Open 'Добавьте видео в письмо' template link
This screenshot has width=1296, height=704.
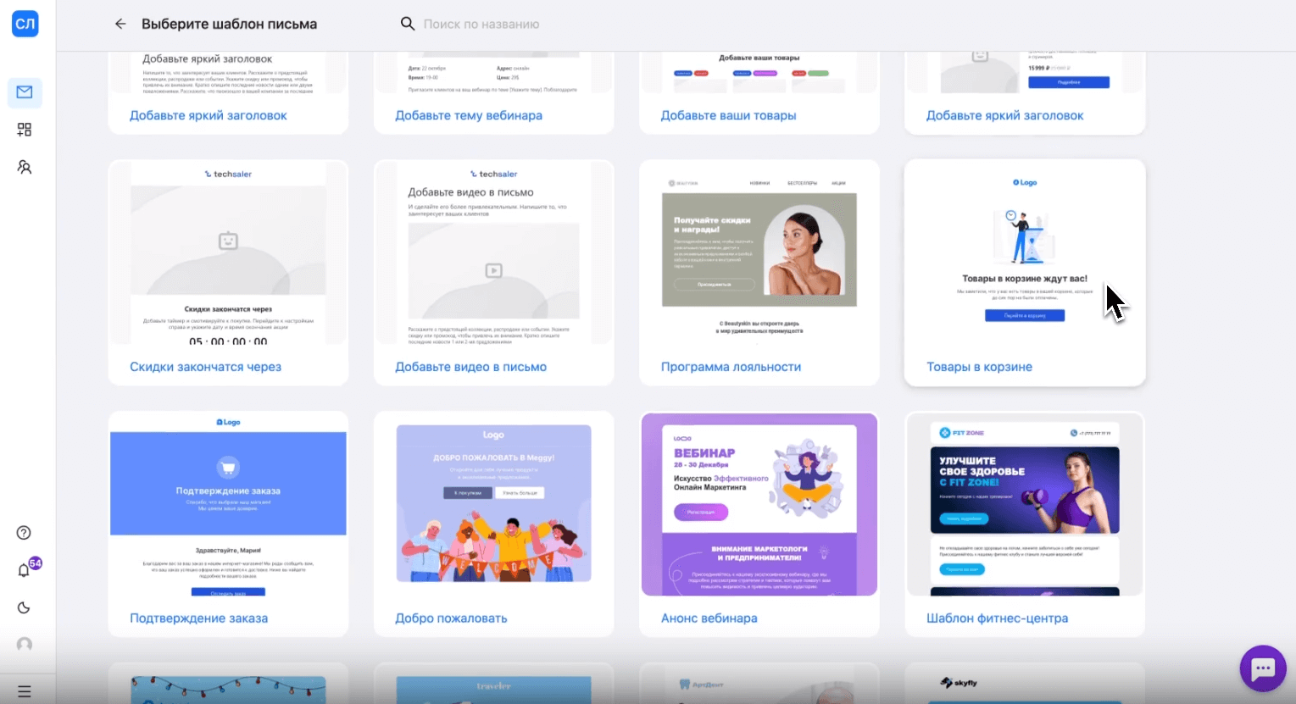pos(470,367)
